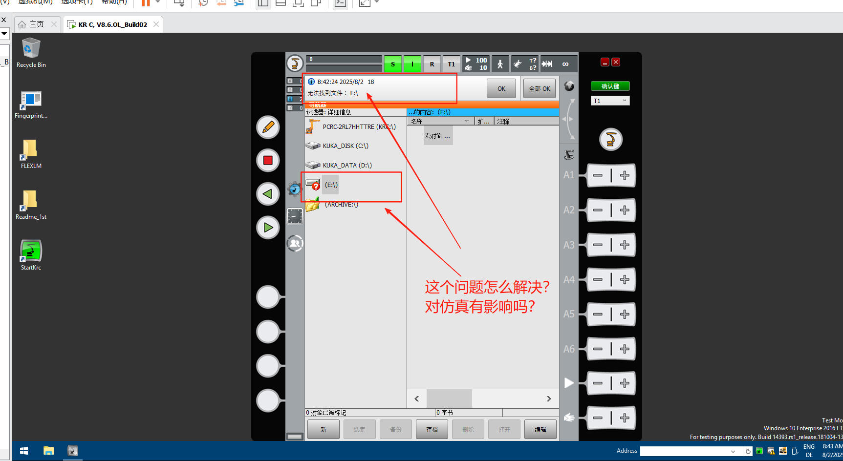Select the (E:\) drive entry
Image resolution: width=843 pixels, height=461 pixels.
[x=330, y=185]
